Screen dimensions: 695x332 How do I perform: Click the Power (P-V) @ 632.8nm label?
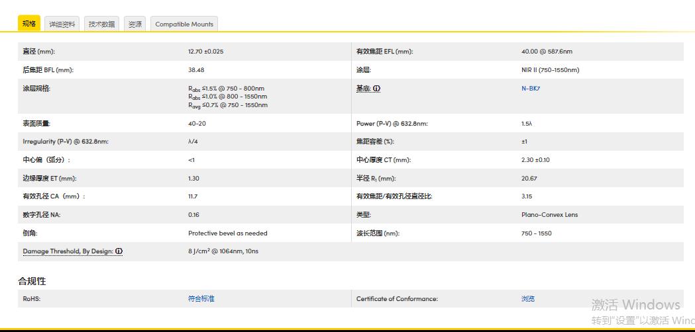[x=392, y=124]
